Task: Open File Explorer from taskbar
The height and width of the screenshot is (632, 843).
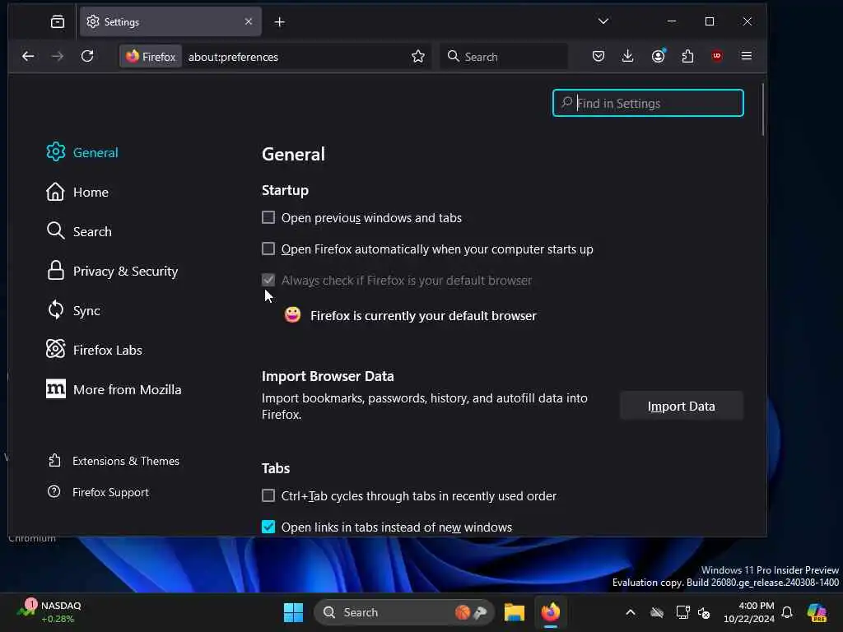Action: 514,612
